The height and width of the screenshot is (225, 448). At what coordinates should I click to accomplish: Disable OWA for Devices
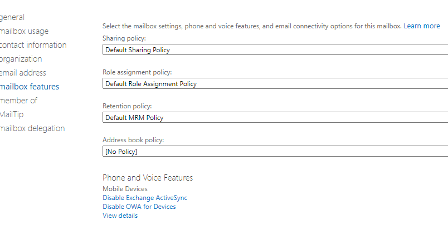(139, 207)
